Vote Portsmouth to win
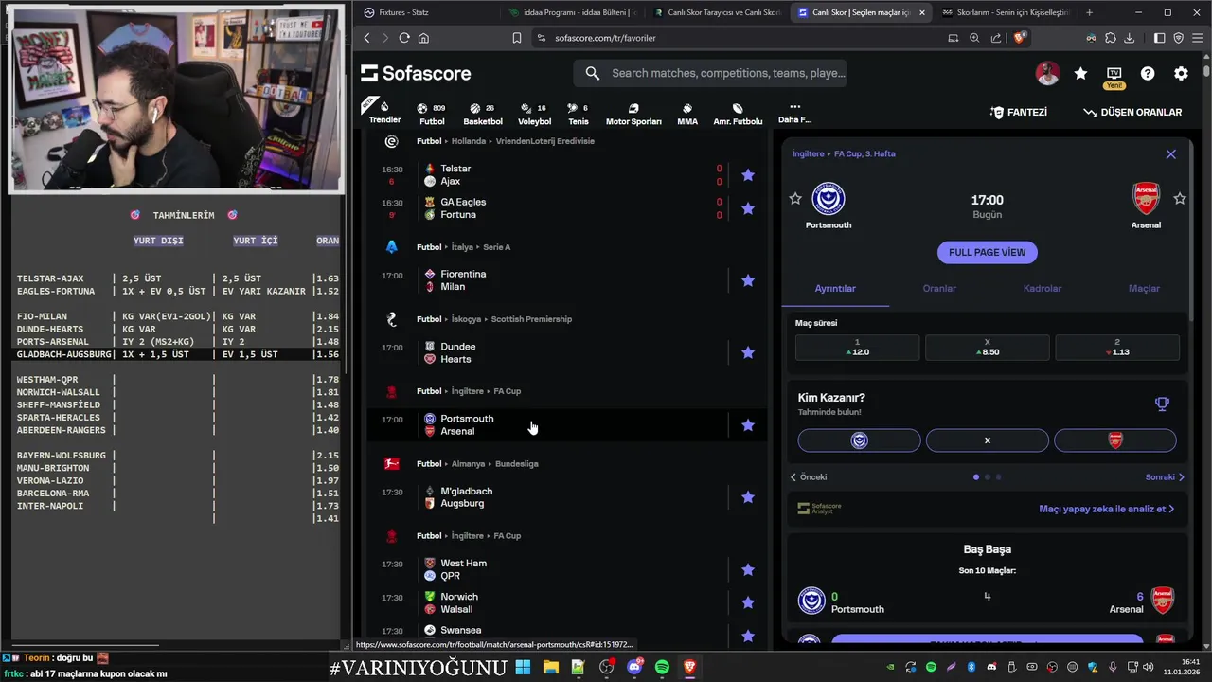 (x=859, y=440)
